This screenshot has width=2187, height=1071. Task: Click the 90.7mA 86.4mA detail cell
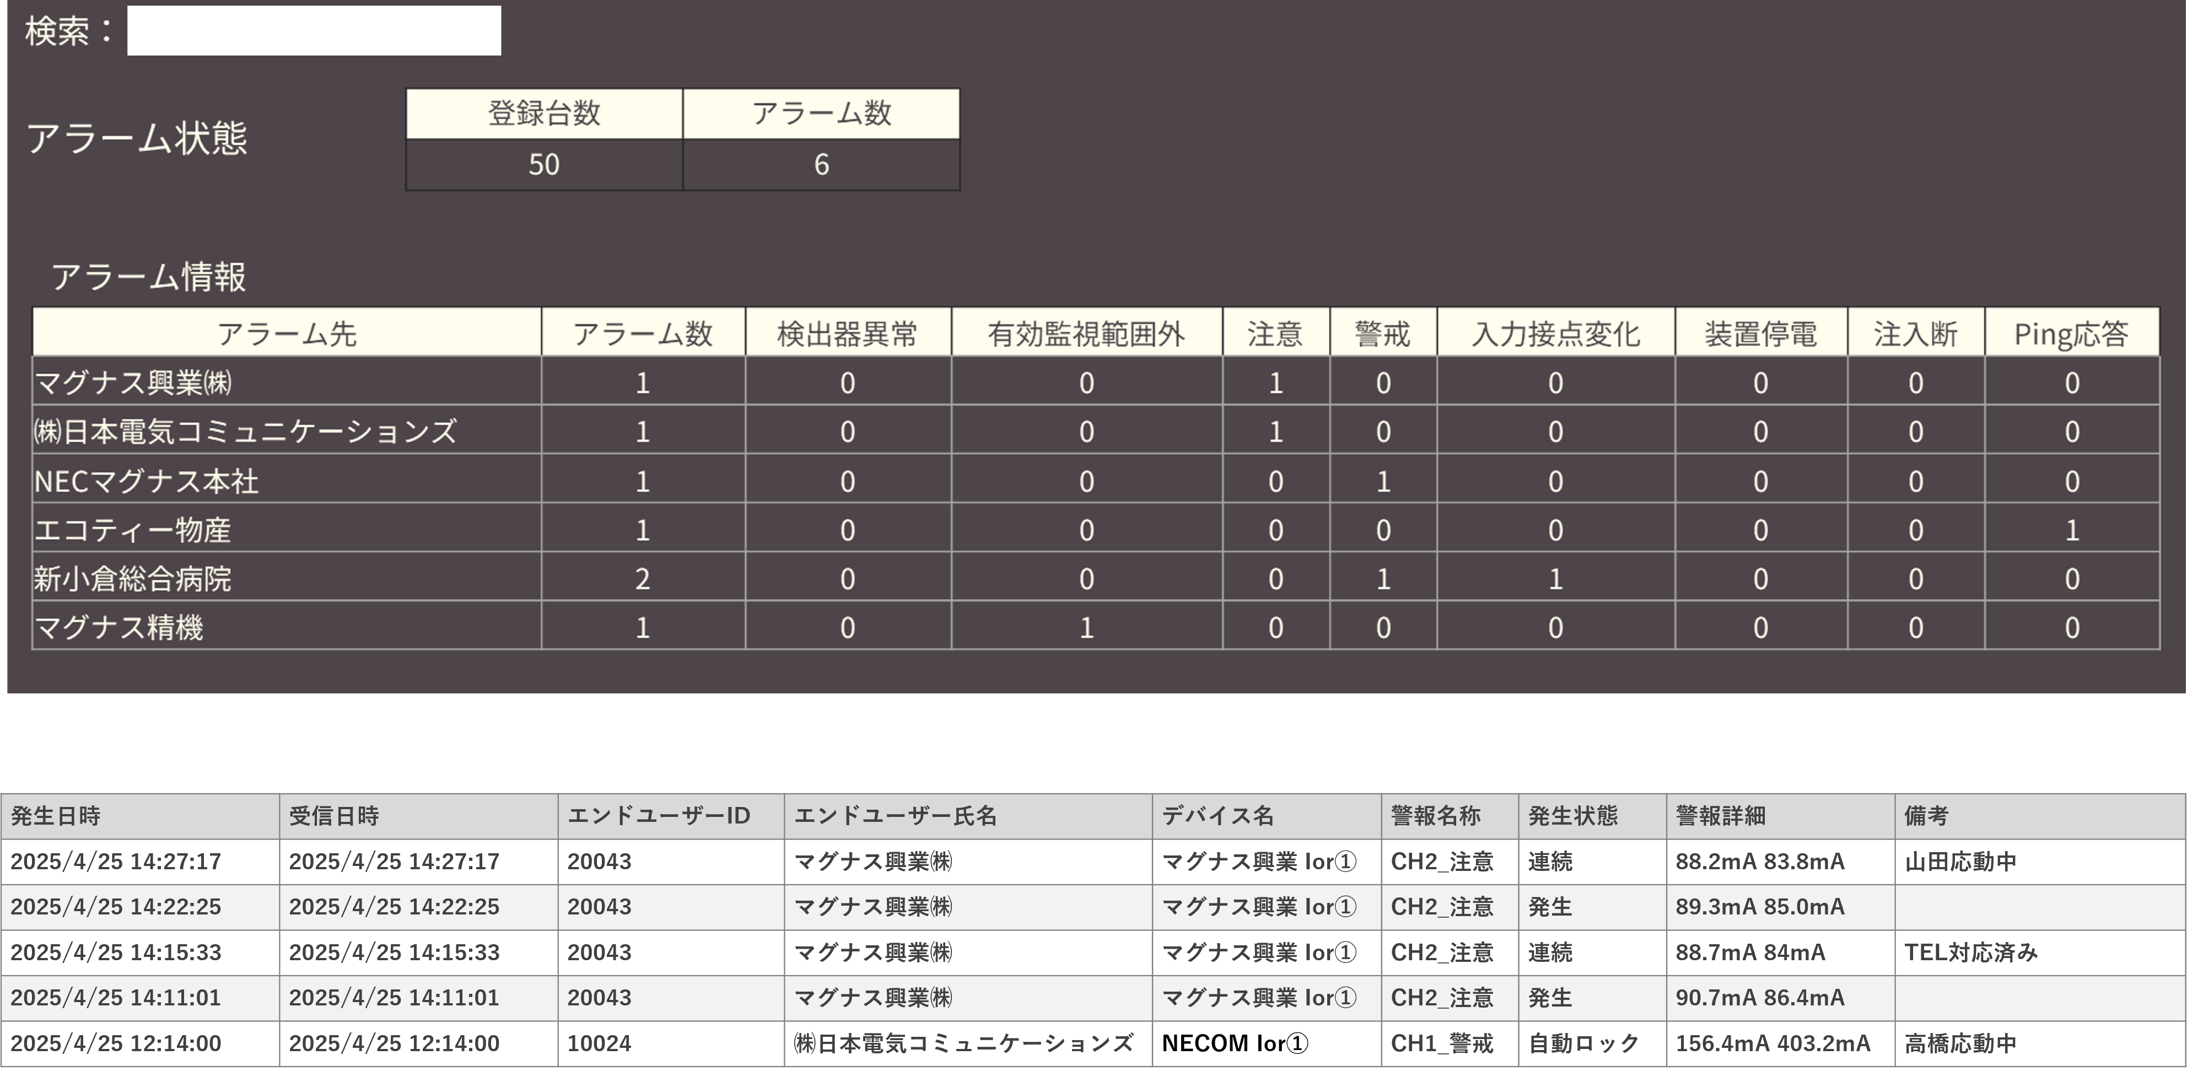click(x=1780, y=998)
